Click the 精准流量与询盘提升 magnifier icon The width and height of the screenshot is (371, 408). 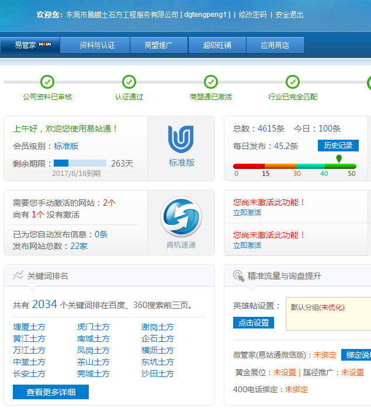click(238, 275)
